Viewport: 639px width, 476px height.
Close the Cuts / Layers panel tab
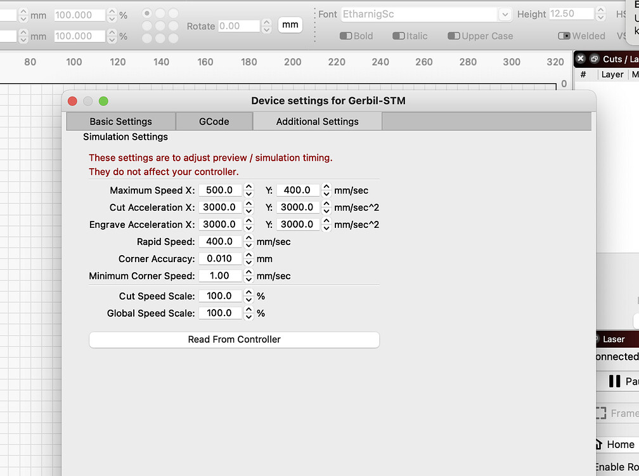tap(581, 58)
